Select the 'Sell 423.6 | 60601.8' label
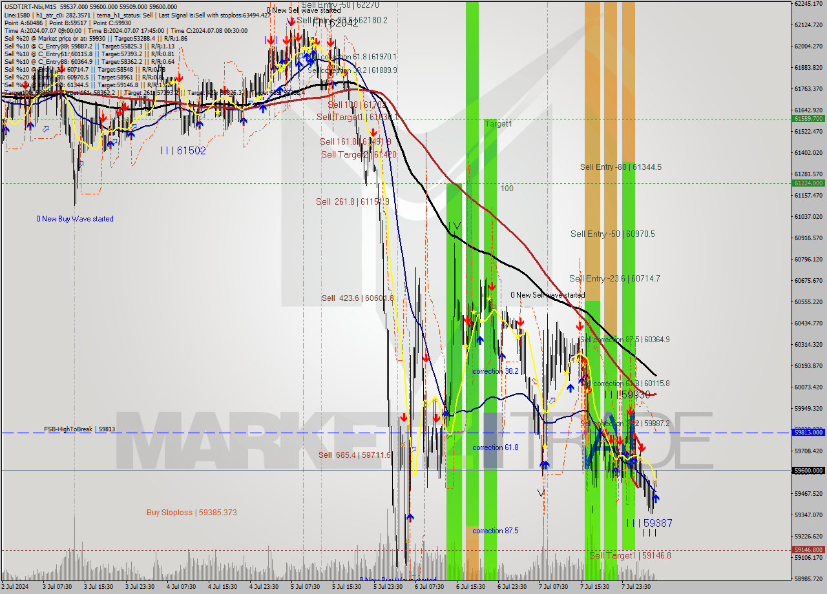827x594 pixels. (357, 298)
